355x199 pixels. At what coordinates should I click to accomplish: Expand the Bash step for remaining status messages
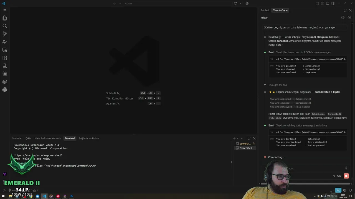298,125
